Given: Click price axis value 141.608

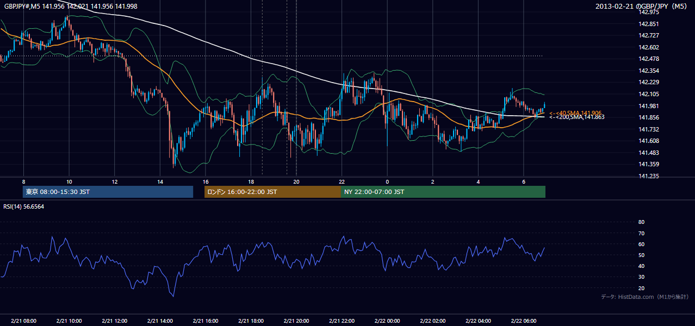Looking at the screenshot, I should pos(648,141).
